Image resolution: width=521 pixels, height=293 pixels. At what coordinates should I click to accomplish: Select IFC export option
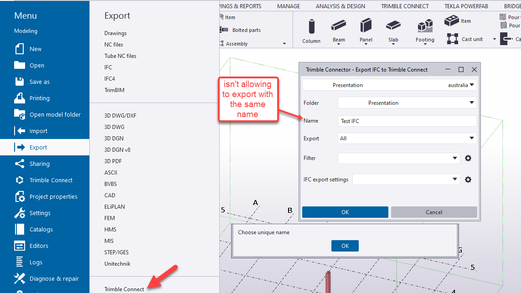108,67
